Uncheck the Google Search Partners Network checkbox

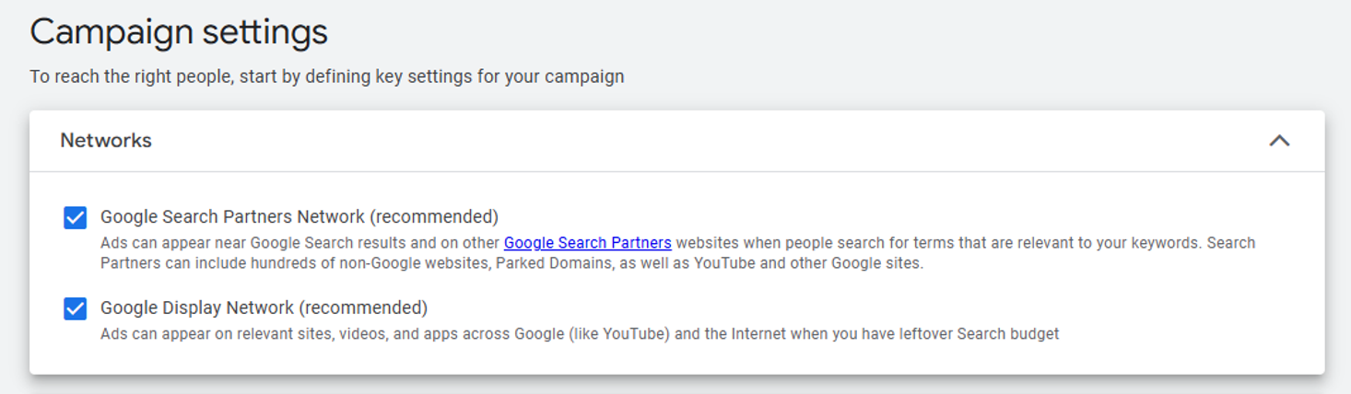[76, 217]
